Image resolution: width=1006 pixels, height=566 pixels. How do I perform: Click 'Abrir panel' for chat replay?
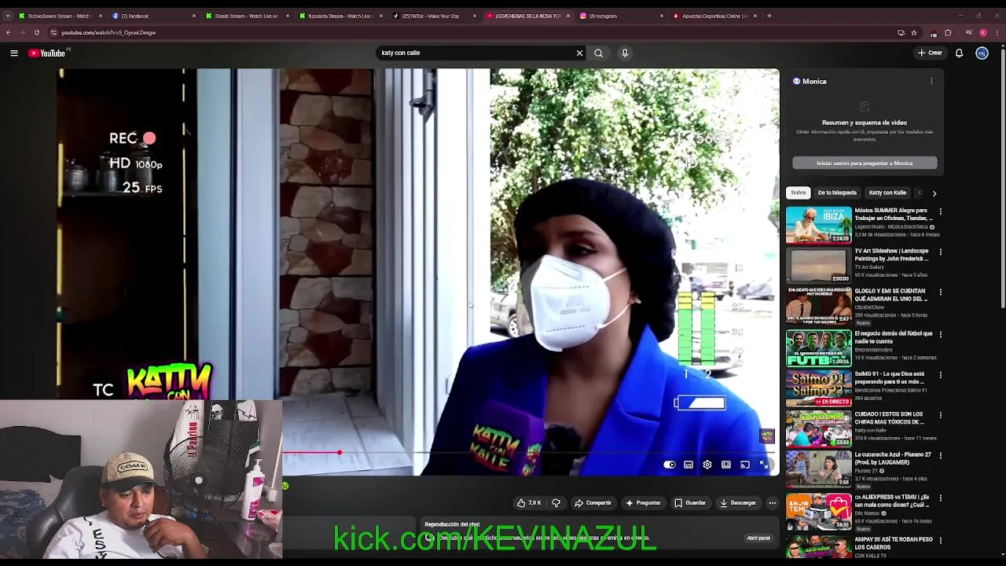pyautogui.click(x=758, y=538)
